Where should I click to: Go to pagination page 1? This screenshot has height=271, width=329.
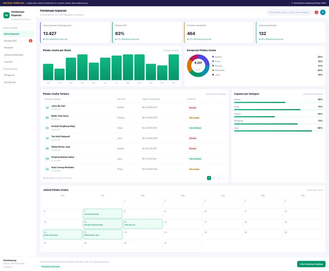coord(209,178)
